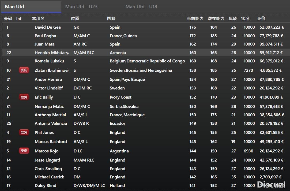Screen dimensions: 290x191
Task: Click Lukaku's value 66,375,012 €
Action: [x=271, y=61]
